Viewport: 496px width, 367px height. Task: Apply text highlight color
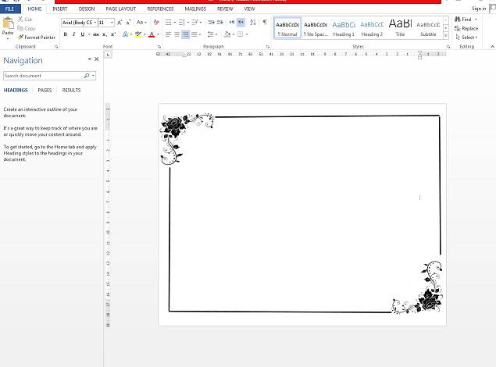[138, 34]
